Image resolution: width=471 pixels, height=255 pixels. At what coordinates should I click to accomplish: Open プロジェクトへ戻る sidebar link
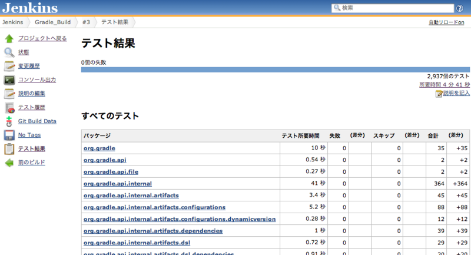(42, 38)
